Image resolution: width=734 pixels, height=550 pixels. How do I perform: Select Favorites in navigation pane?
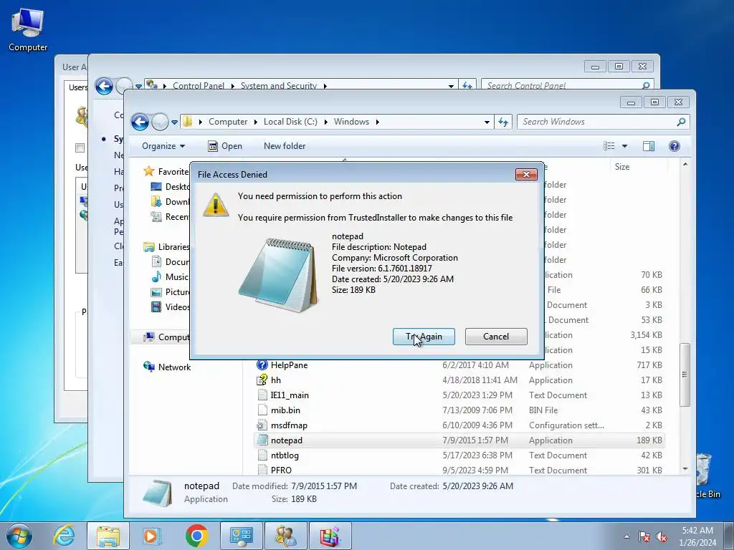(x=166, y=171)
